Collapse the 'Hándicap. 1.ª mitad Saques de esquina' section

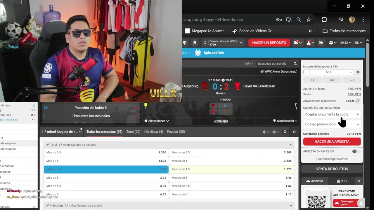click(x=291, y=205)
